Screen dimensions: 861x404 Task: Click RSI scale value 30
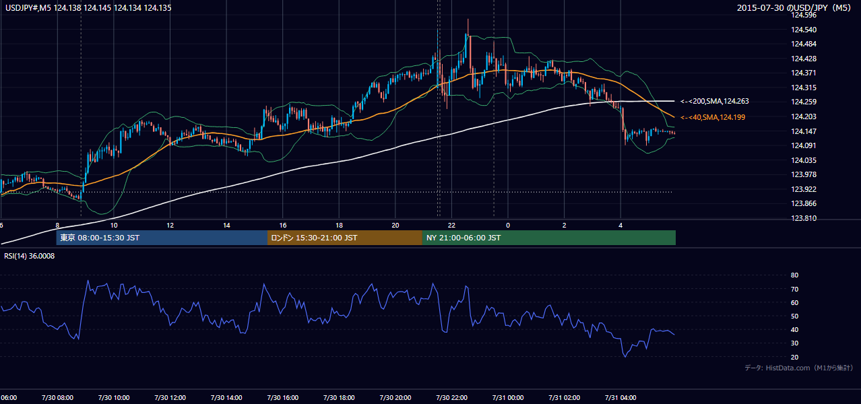point(795,343)
